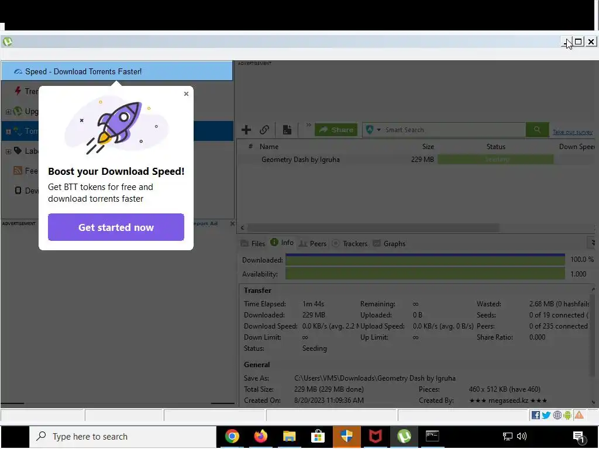Click the Add Torrent from URL link icon
The image size is (599, 449).
pos(264,130)
